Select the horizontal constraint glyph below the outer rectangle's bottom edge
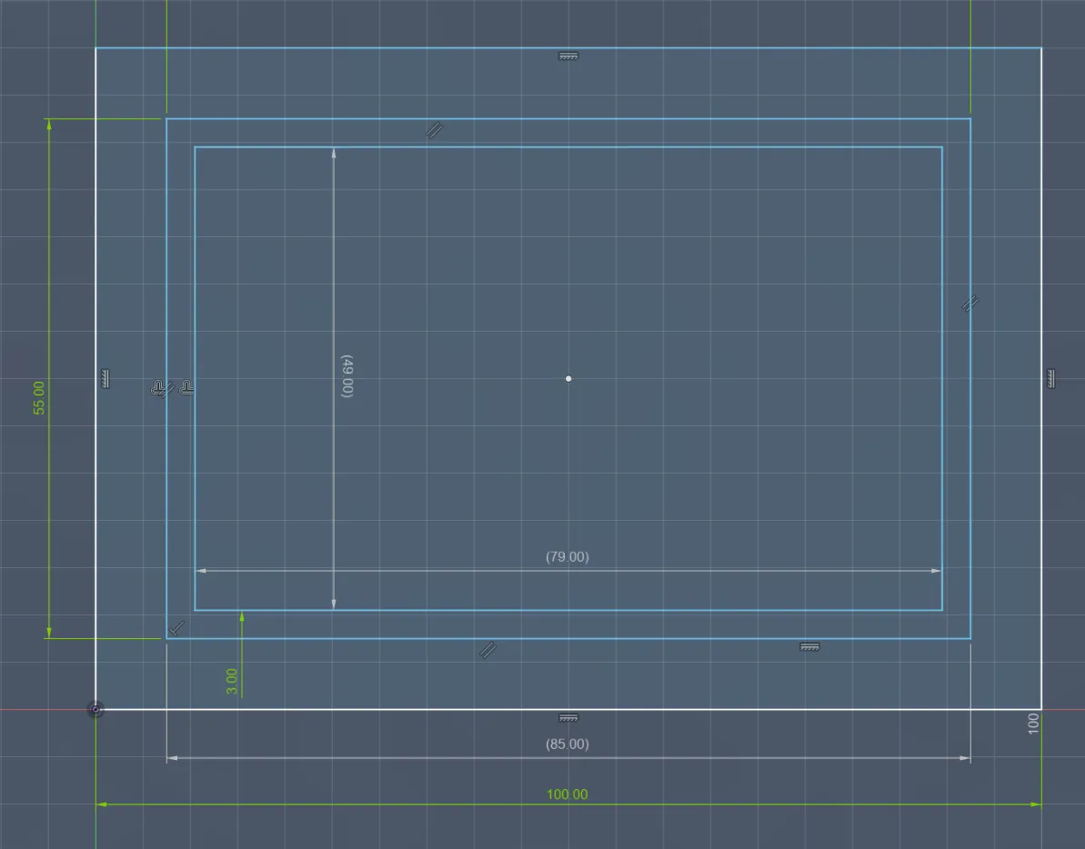The image size is (1085, 849). point(568,718)
